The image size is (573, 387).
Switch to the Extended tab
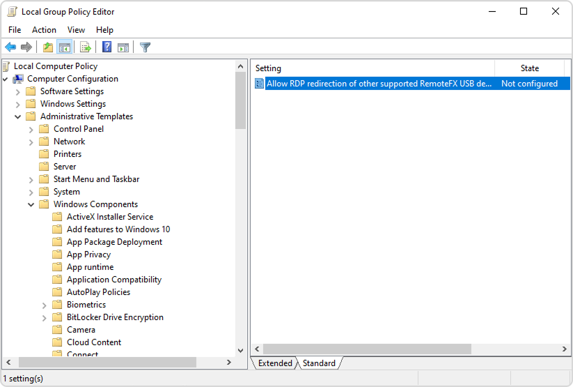point(275,363)
